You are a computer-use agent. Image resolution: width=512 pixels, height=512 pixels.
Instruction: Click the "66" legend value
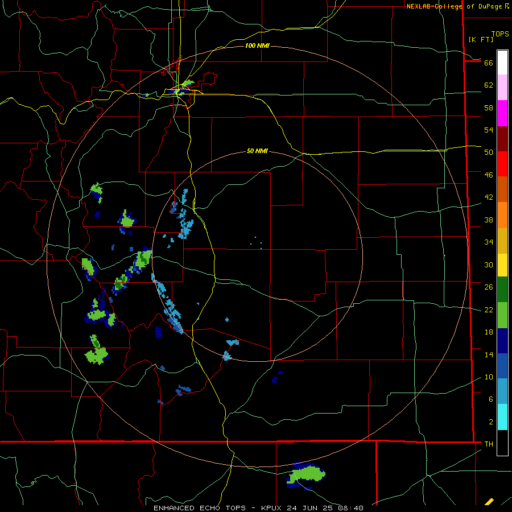click(x=489, y=63)
